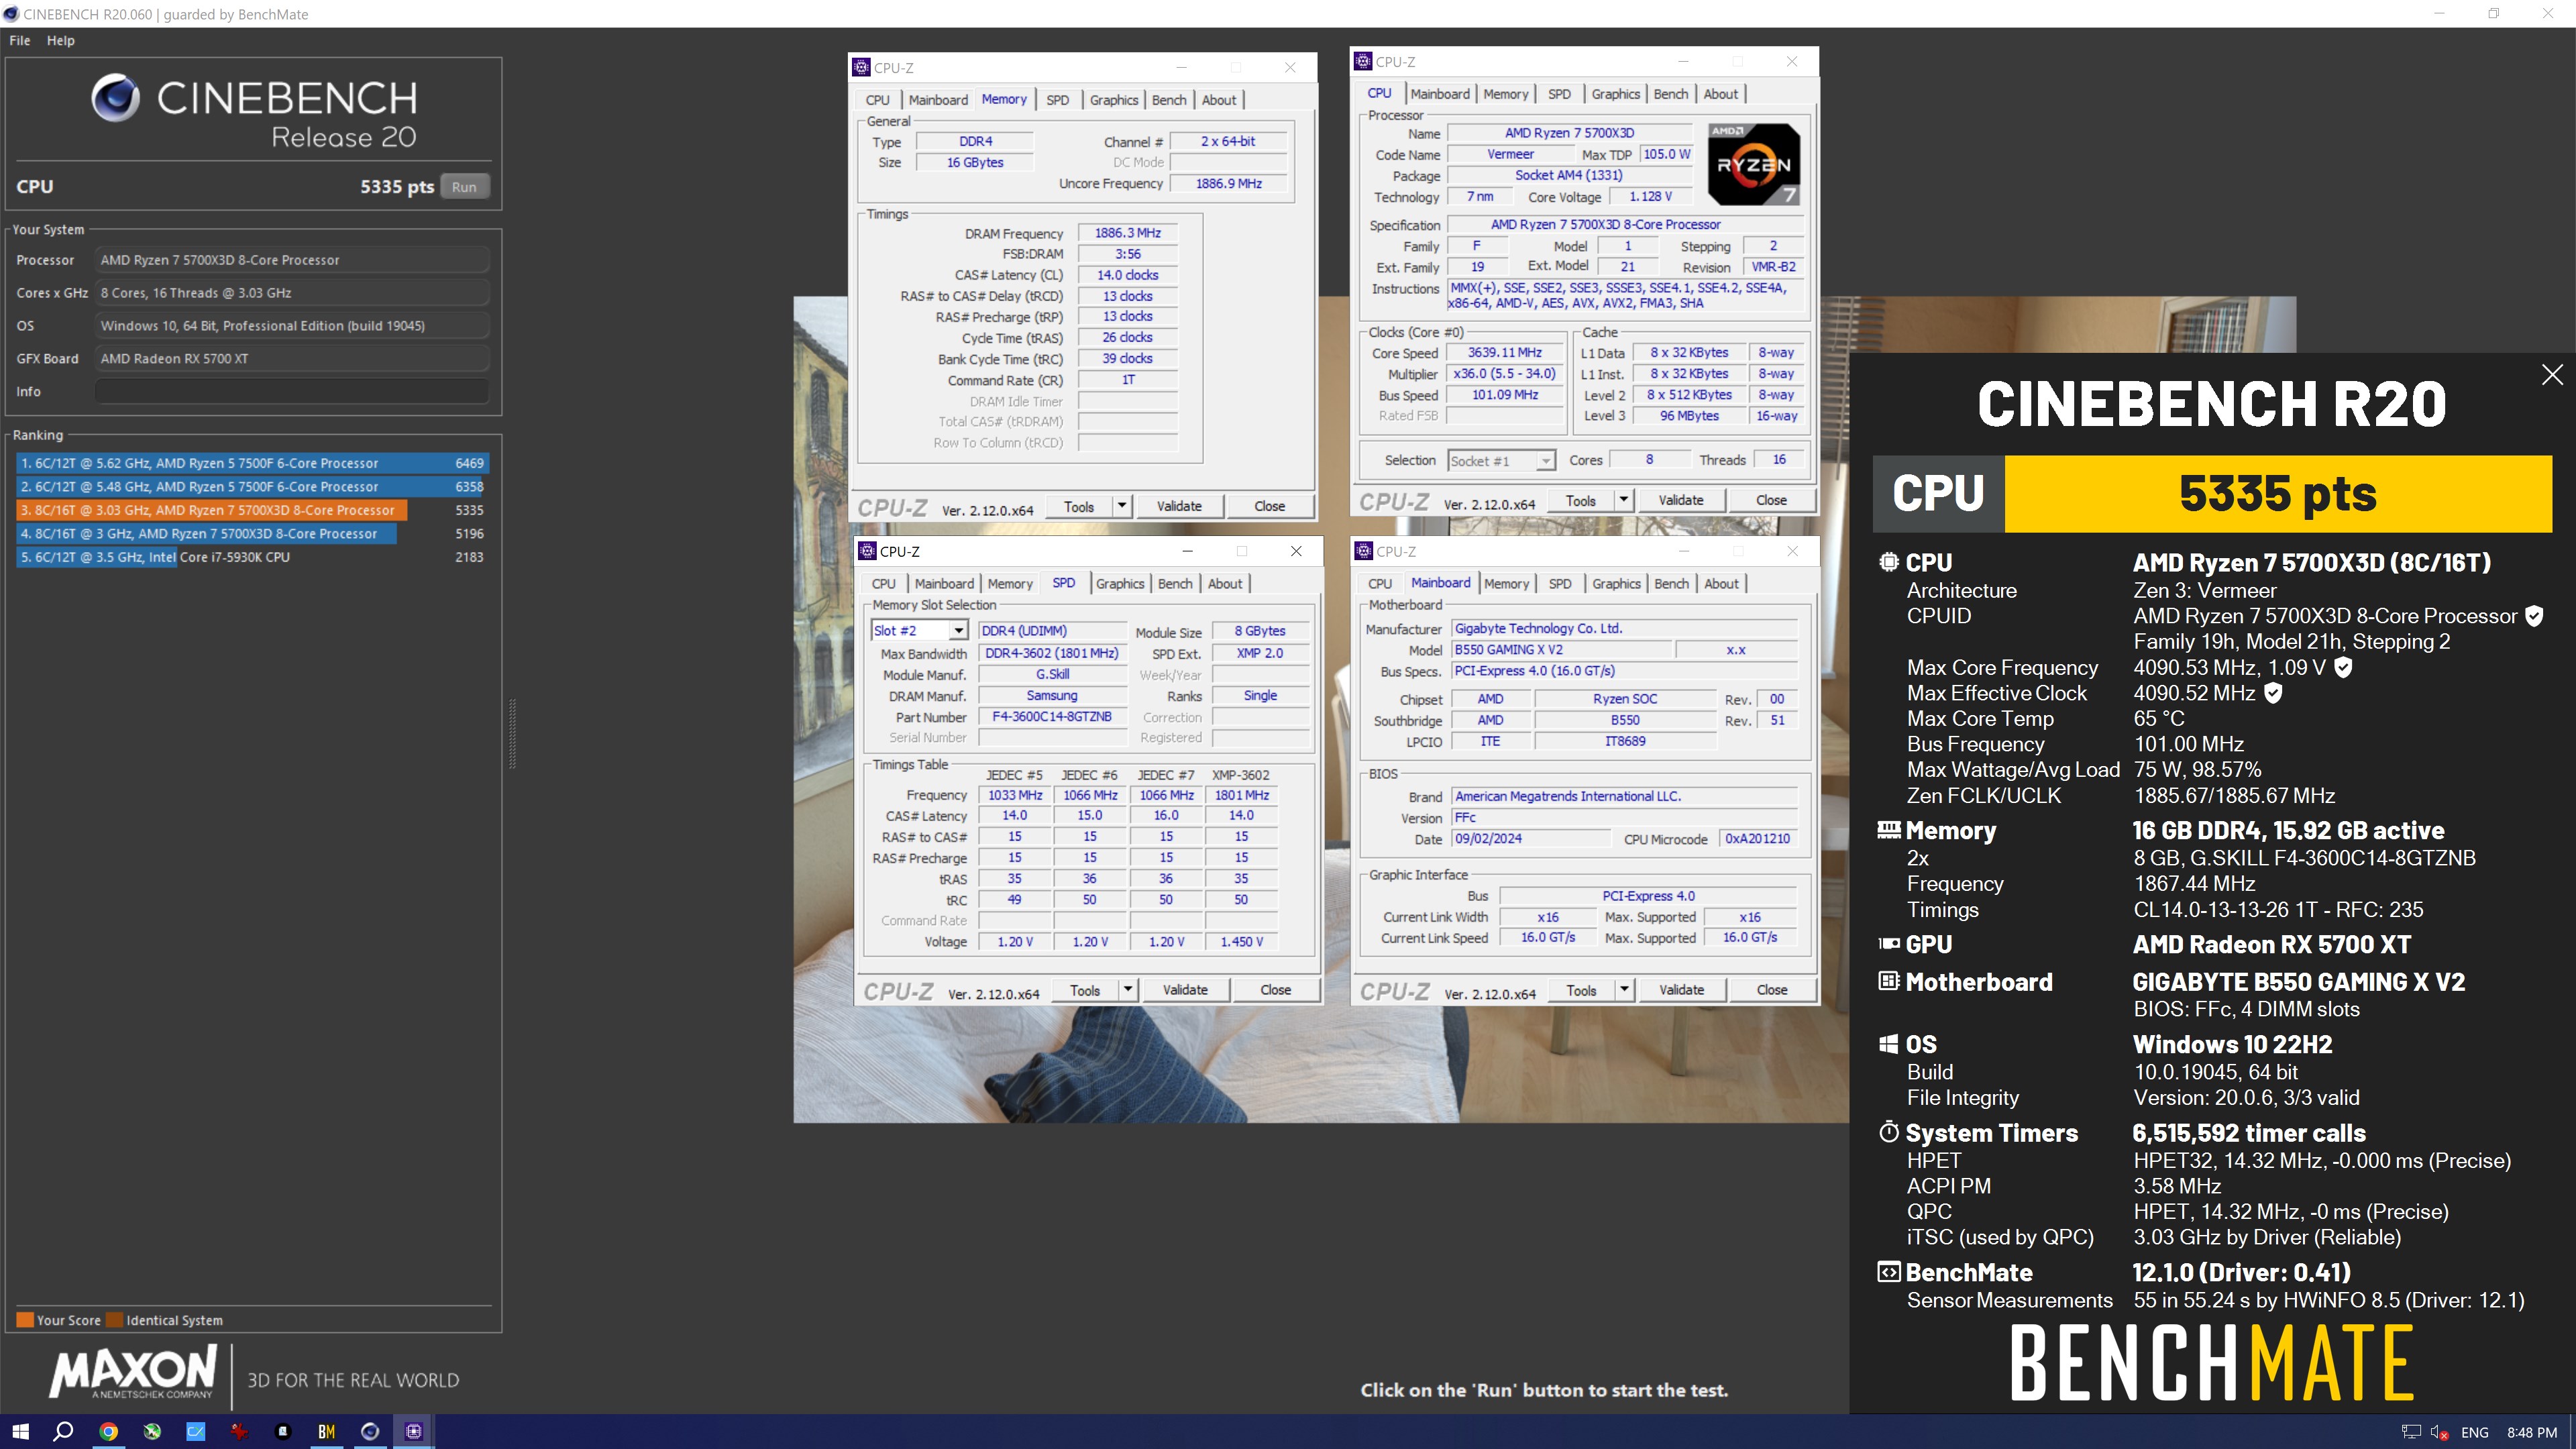
Task: Click Close button in CPU tab CPU-Z window
Action: [x=1771, y=500]
